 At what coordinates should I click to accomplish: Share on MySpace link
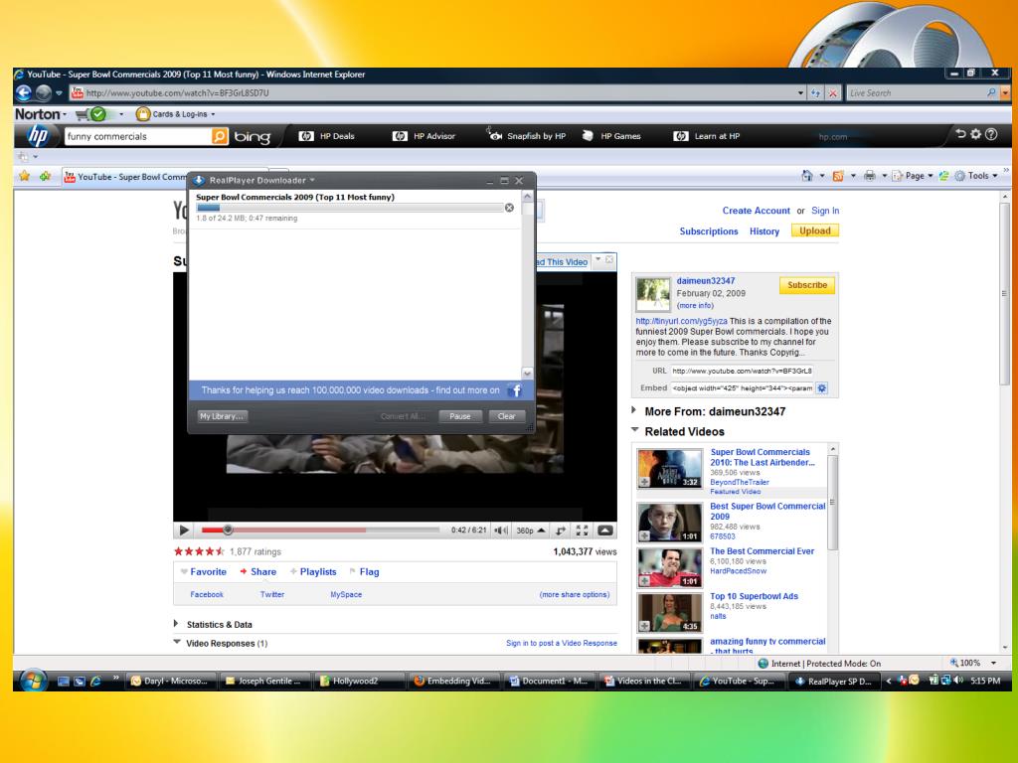346,594
